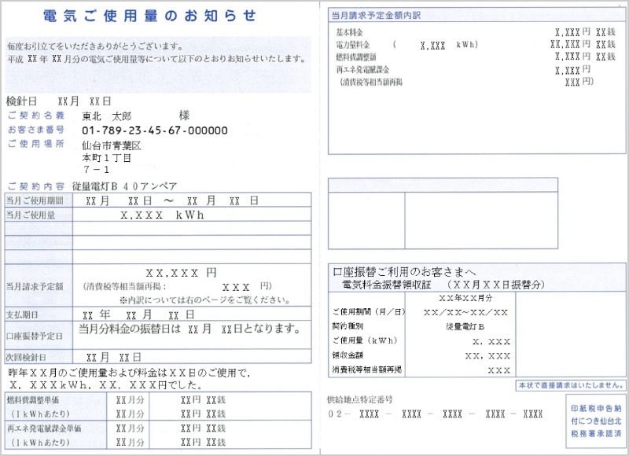
Task: Select the お客さま番号 label
Action: click(36, 130)
